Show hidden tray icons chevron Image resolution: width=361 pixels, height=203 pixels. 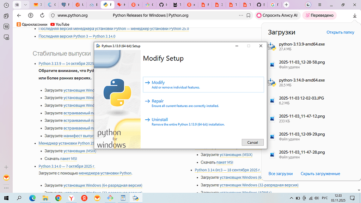pos(291,198)
